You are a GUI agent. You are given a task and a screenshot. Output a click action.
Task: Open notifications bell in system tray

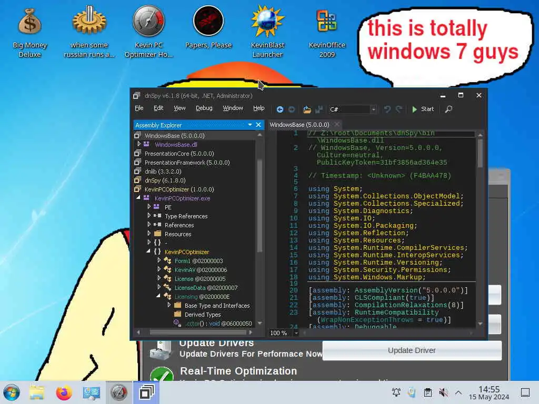(396, 392)
